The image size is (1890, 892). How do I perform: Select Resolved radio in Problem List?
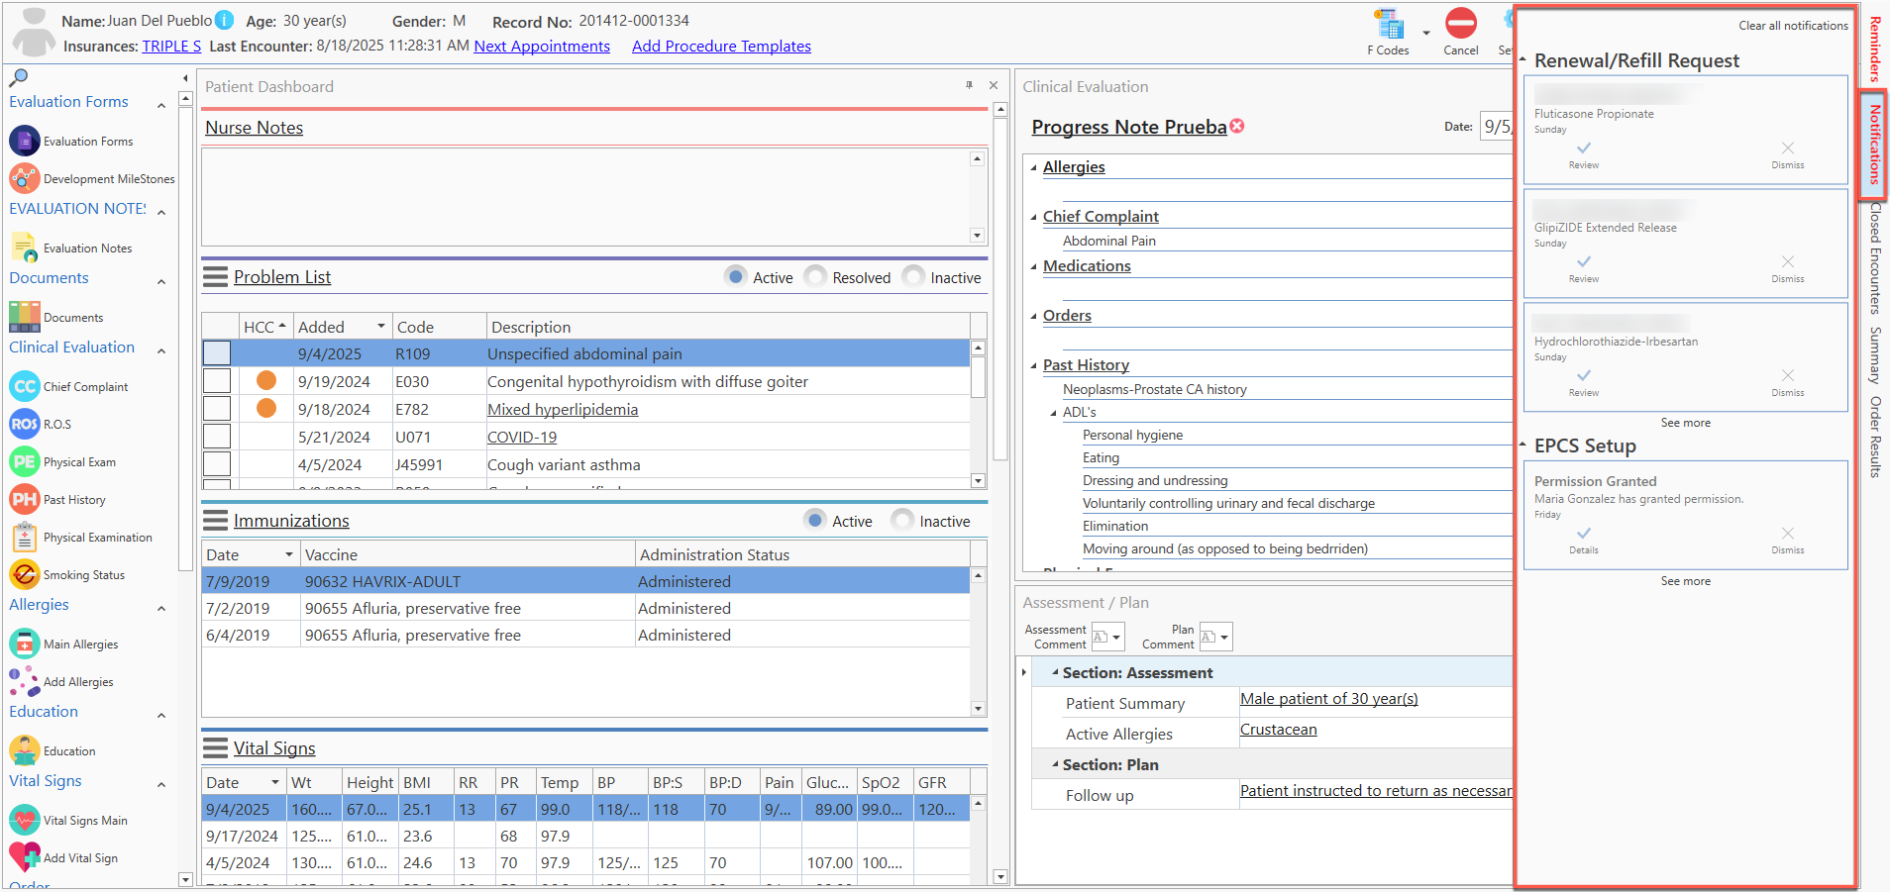point(815,276)
